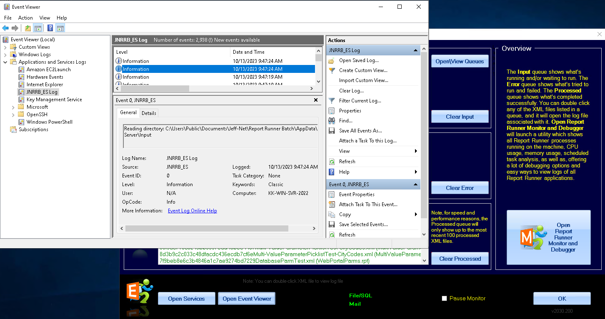
Task: Open the View menu in the menu bar
Action: click(45, 18)
